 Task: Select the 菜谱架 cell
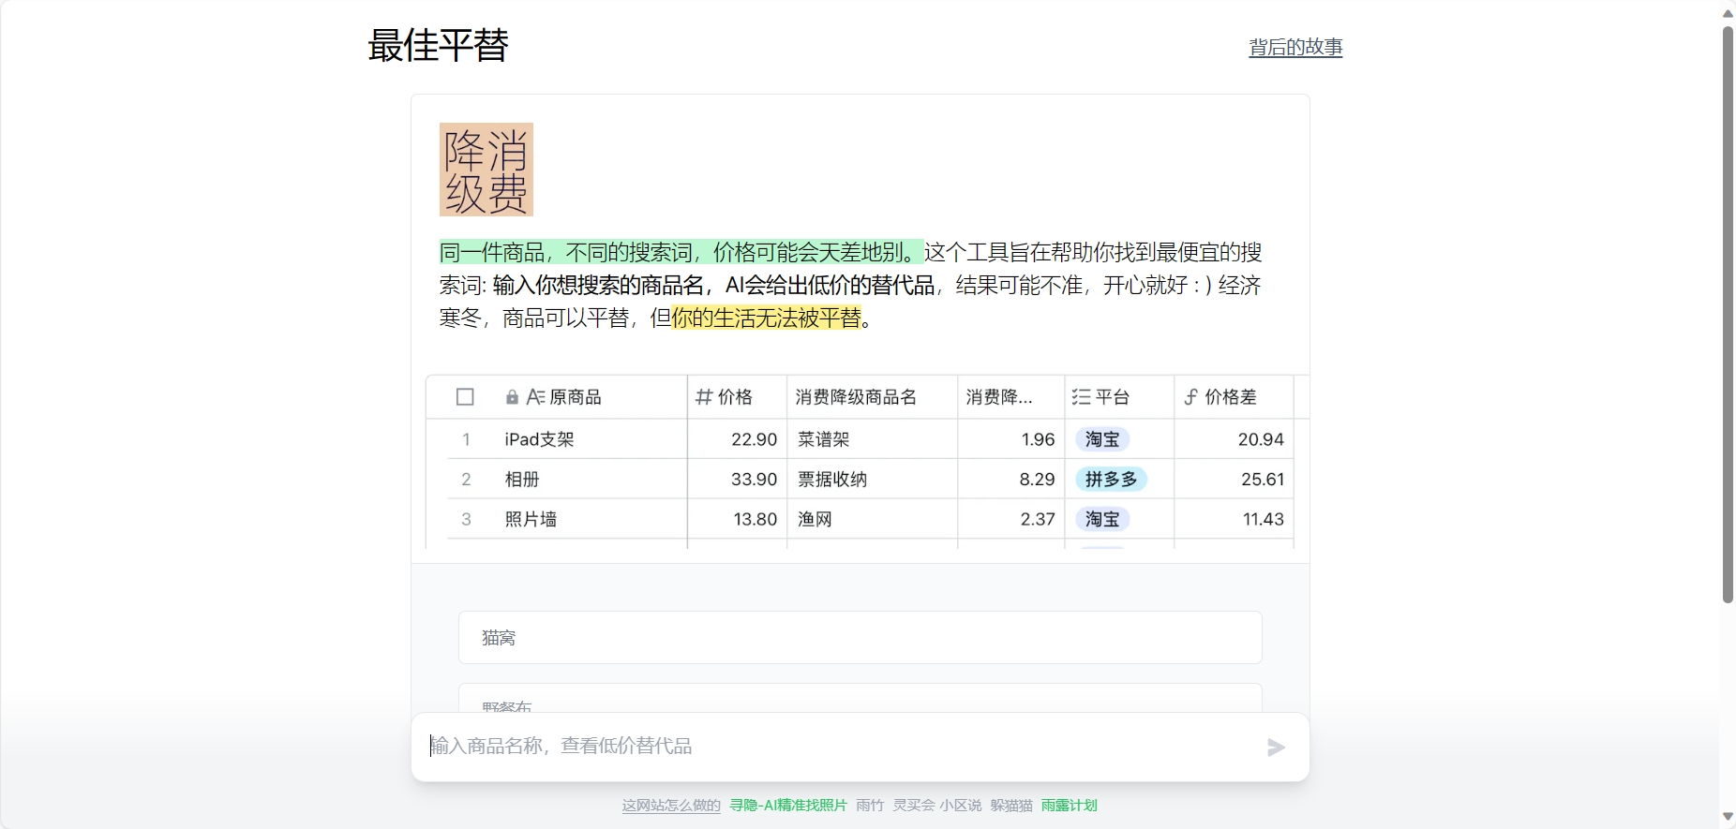872,439
